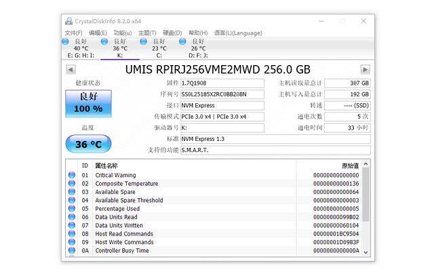Select the Available Spare Threshold attribute name

[129, 200]
